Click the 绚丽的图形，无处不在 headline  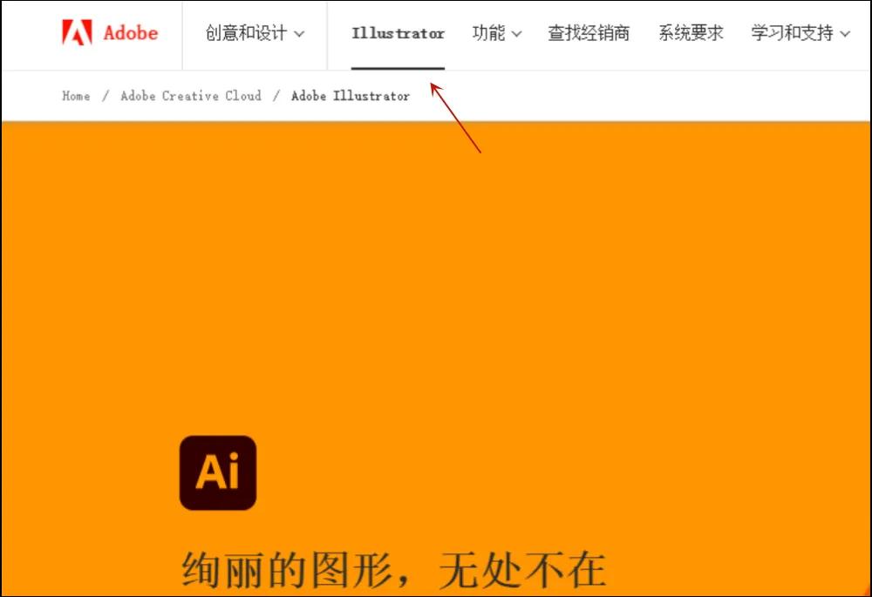tap(391, 566)
